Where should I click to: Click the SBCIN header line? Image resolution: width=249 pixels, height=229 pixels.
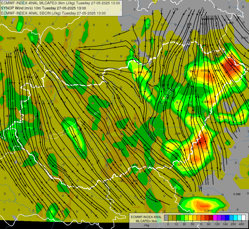pyautogui.click(x=53, y=13)
